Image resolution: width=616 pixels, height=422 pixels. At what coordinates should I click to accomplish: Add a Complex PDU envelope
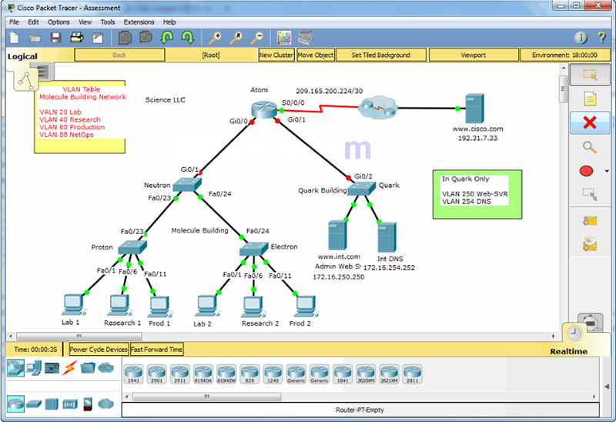(590, 245)
